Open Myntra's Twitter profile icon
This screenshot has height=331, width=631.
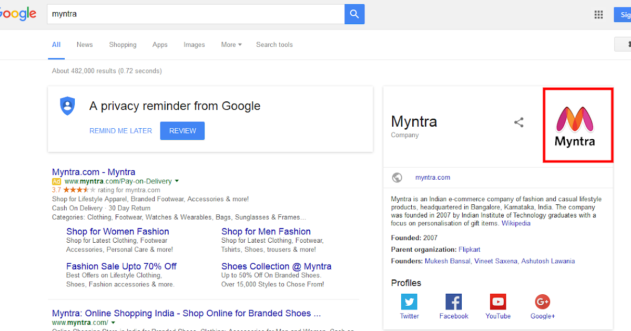pyautogui.click(x=409, y=302)
